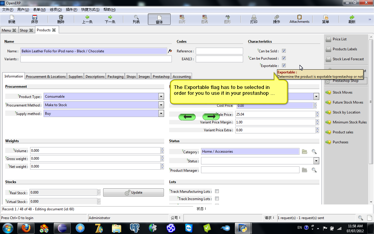The height and width of the screenshot is (234, 374).
Task: Open Attachments for this product
Action: [x=299, y=19]
